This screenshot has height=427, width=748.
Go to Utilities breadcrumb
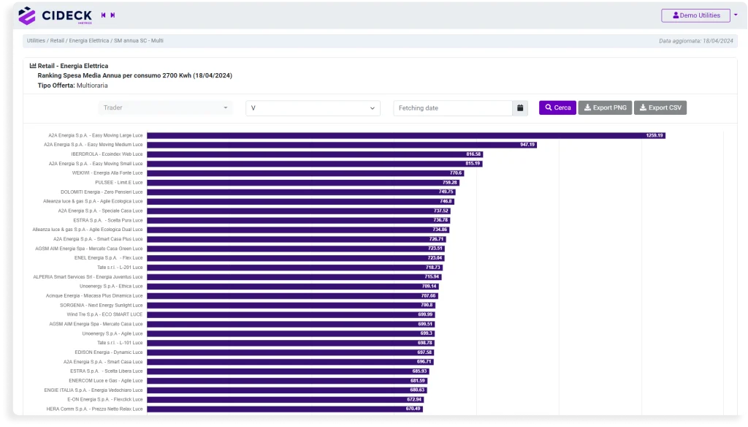click(36, 41)
